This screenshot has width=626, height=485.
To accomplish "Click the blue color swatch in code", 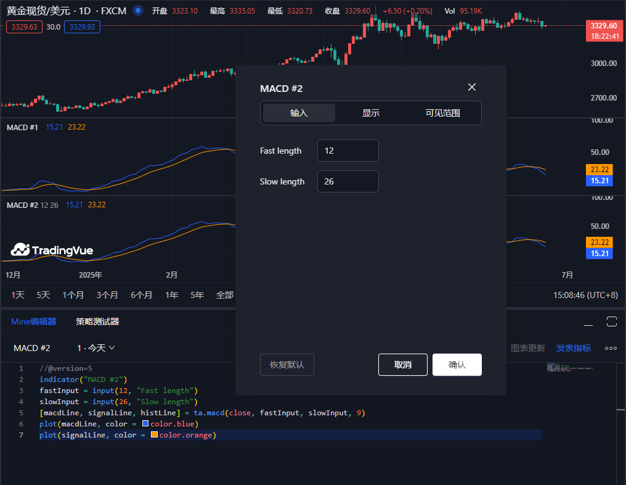I will [x=145, y=424].
